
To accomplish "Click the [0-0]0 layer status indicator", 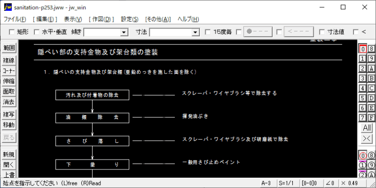I will 311,183.
